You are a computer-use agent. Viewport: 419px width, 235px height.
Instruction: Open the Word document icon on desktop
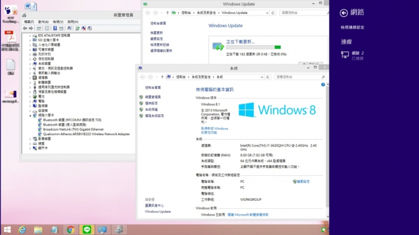click(x=30, y=6)
